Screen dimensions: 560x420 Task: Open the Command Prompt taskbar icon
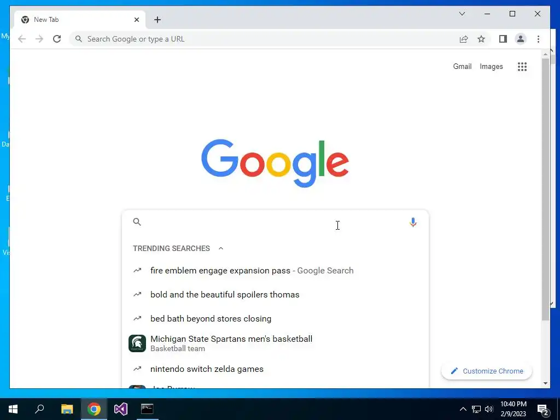(147, 409)
